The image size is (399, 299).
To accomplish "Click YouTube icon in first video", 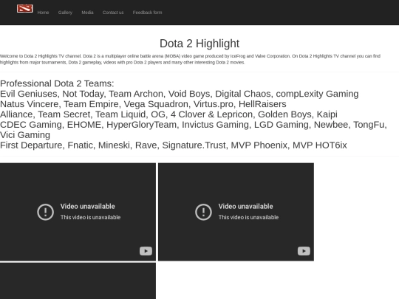I will point(146,251).
